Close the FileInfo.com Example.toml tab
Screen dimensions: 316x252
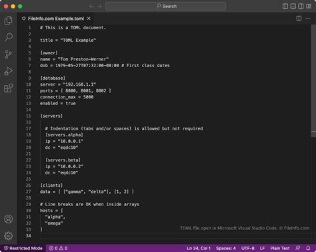[x=89, y=19]
